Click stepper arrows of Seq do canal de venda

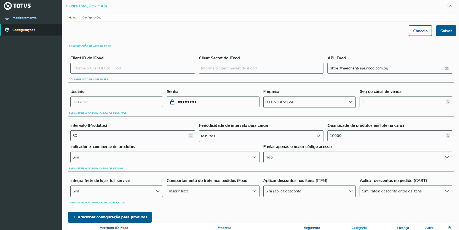(448, 102)
